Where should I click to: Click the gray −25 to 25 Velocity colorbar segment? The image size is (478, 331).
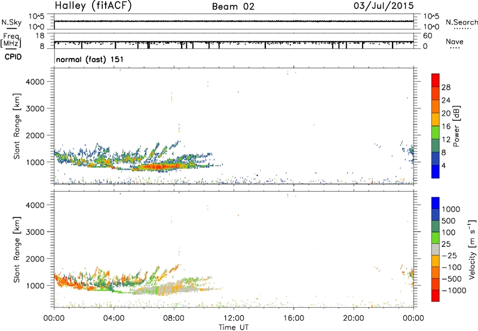pos(436,250)
